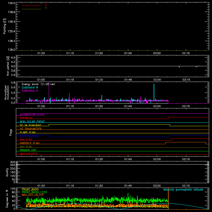This screenshot has width=212, height=212.
Task: Click the tall cyan spike before 02:00
Action: pos(154,92)
